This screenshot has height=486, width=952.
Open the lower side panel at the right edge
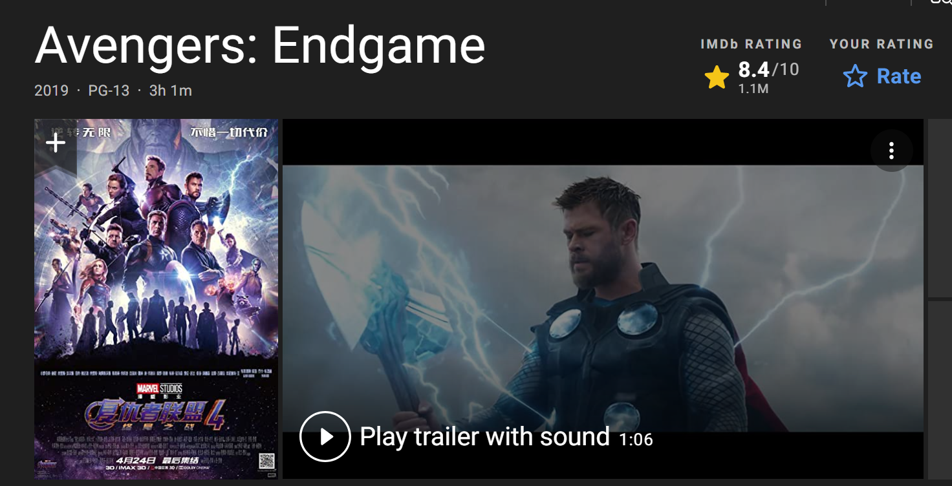point(940,390)
